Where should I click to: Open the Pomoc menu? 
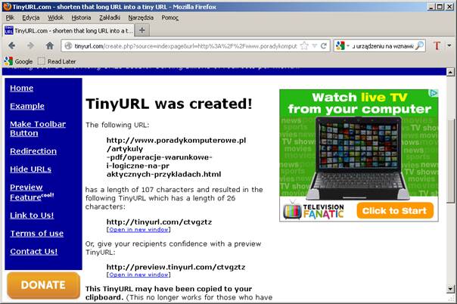[x=170, y=17]
